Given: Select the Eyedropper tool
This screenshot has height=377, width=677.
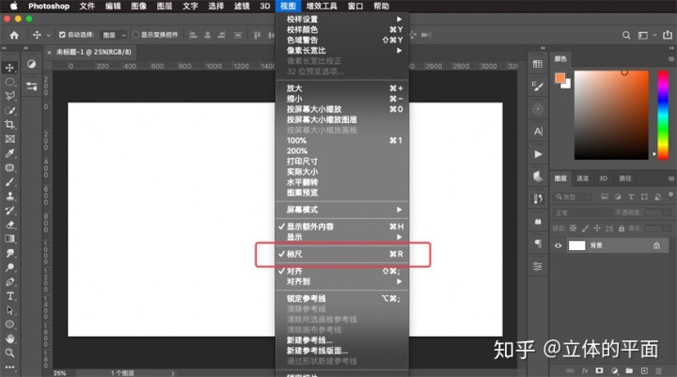Looking at the screenshot, I should tap(9, 153).
